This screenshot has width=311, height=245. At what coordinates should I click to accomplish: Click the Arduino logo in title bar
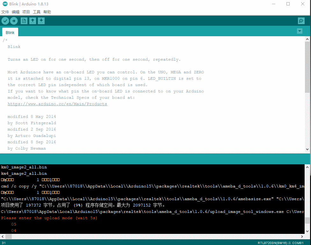coord(5,4)
